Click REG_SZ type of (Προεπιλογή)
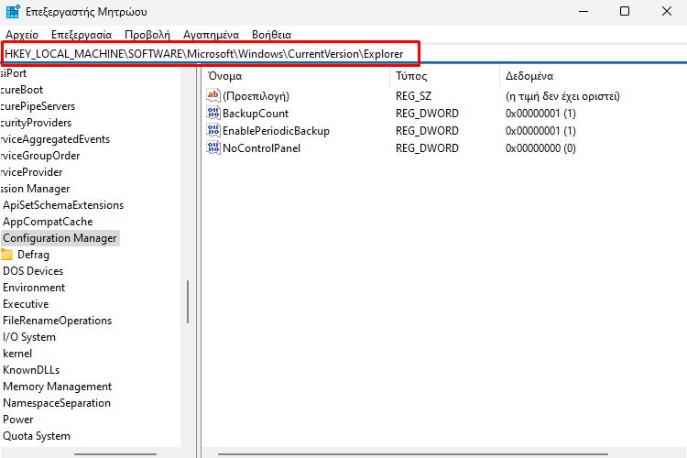Viewport: 687px width, 458px height. [x=414, y=96]
